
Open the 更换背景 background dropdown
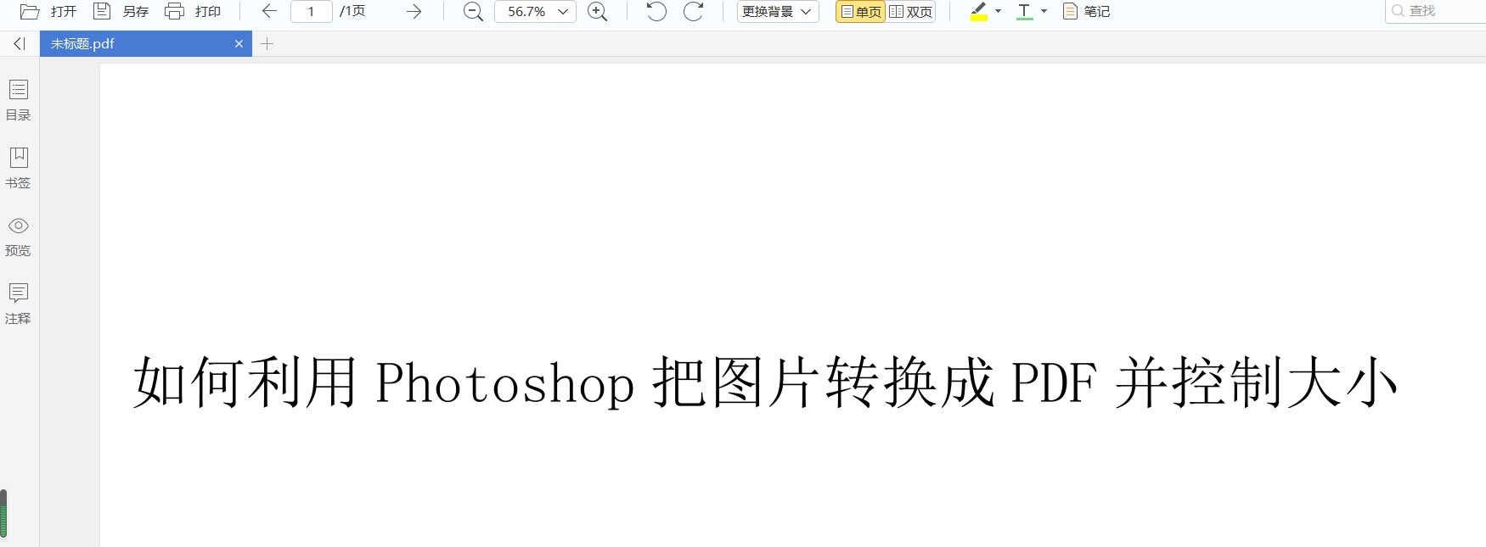coord(778,11)
